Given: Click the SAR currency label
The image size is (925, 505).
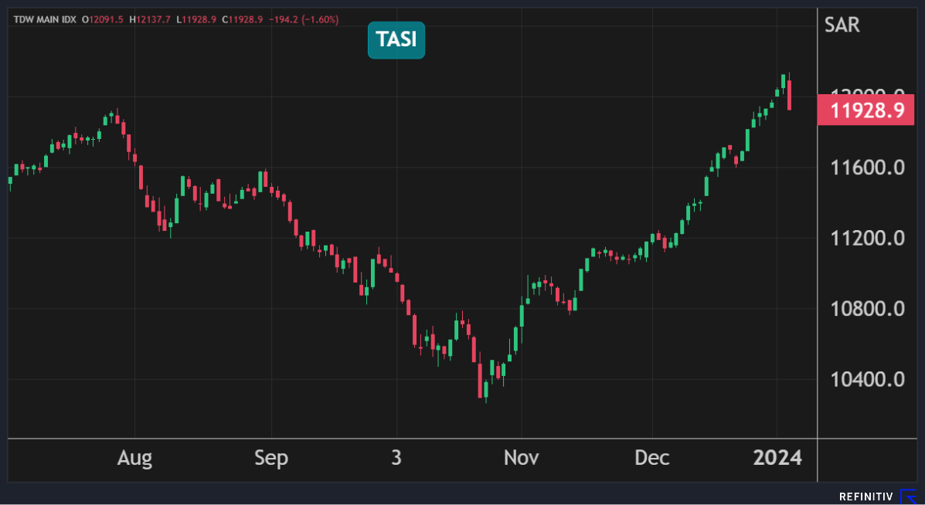Looking at the screenshot, I should [x=842, y=25].
